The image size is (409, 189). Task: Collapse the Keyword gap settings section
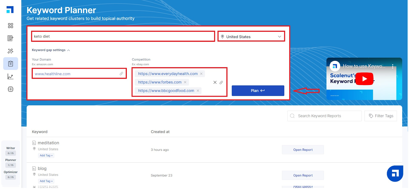(x=51, y=50)
